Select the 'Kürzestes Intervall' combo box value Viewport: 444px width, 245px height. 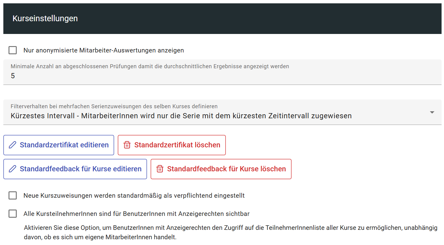coord(181,116)
